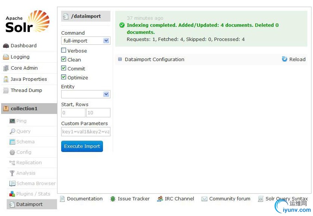Click the Analysis funnel icon
This screenshot has width=313, height=216.
coord(12,173)
